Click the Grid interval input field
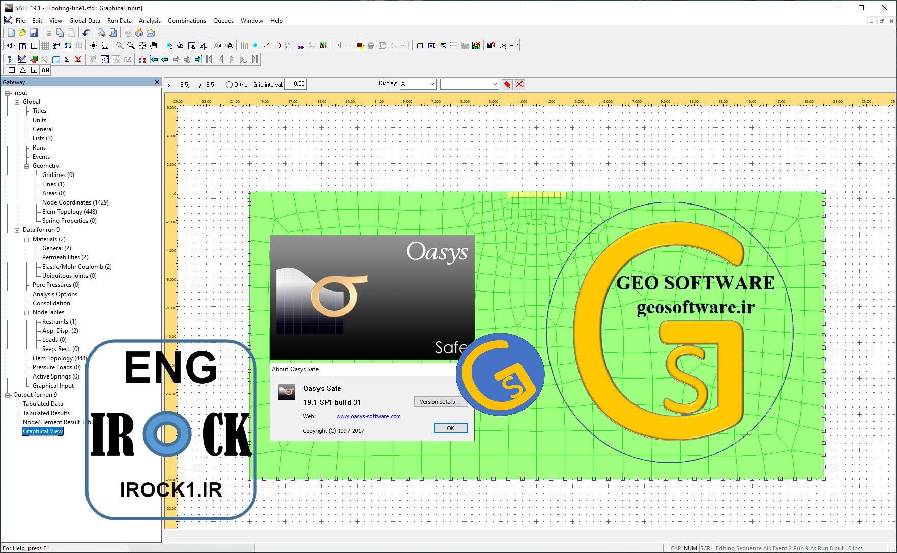Viewport: 897px width, 553px height. (296, 84)
